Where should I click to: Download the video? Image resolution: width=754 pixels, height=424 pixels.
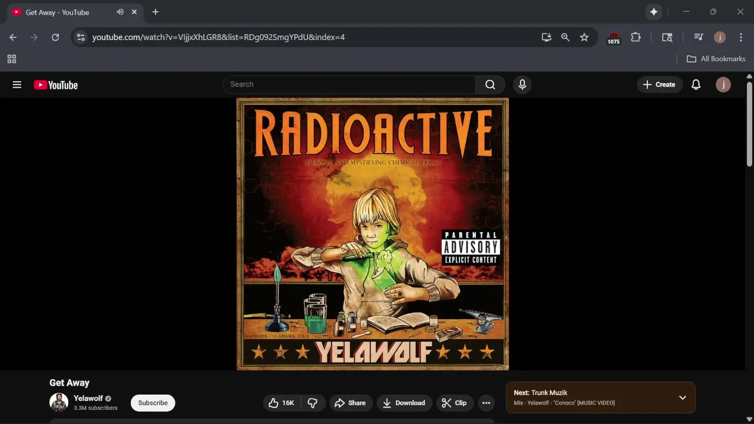point(404,403)
